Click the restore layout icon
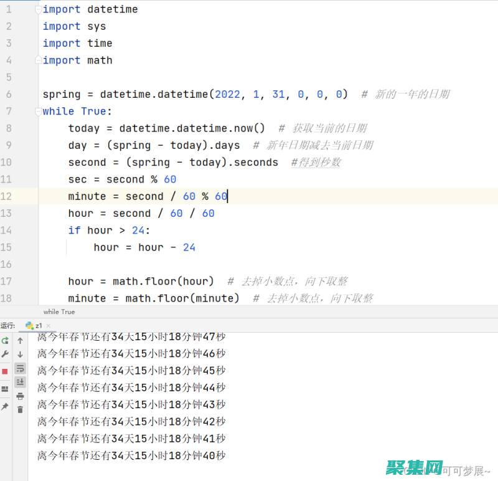Viewport: 498px width, 481px height. click(5, 389)
